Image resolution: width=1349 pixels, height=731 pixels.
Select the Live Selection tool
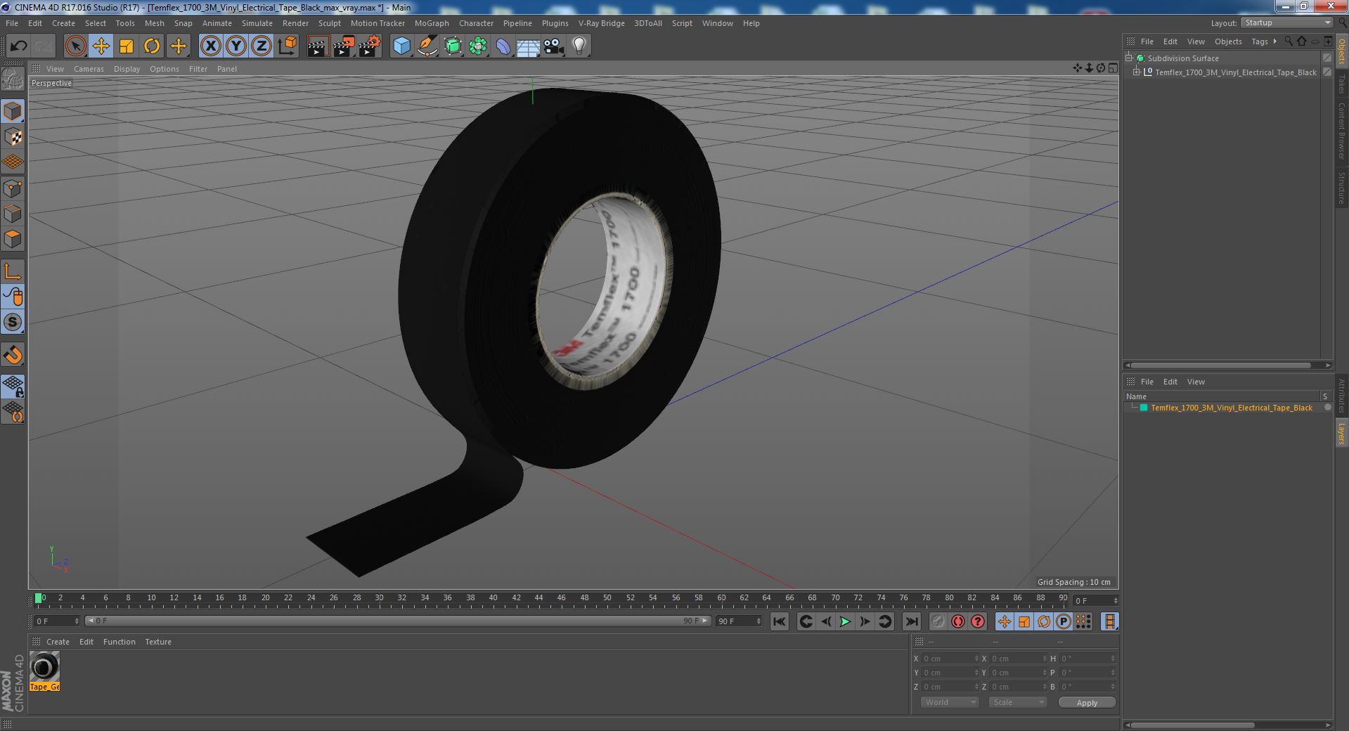[75, 46]
